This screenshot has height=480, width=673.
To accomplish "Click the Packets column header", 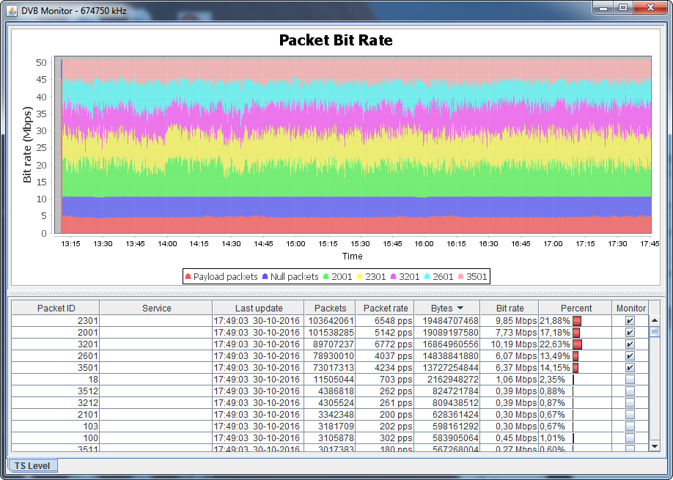I will coord(330,308).
